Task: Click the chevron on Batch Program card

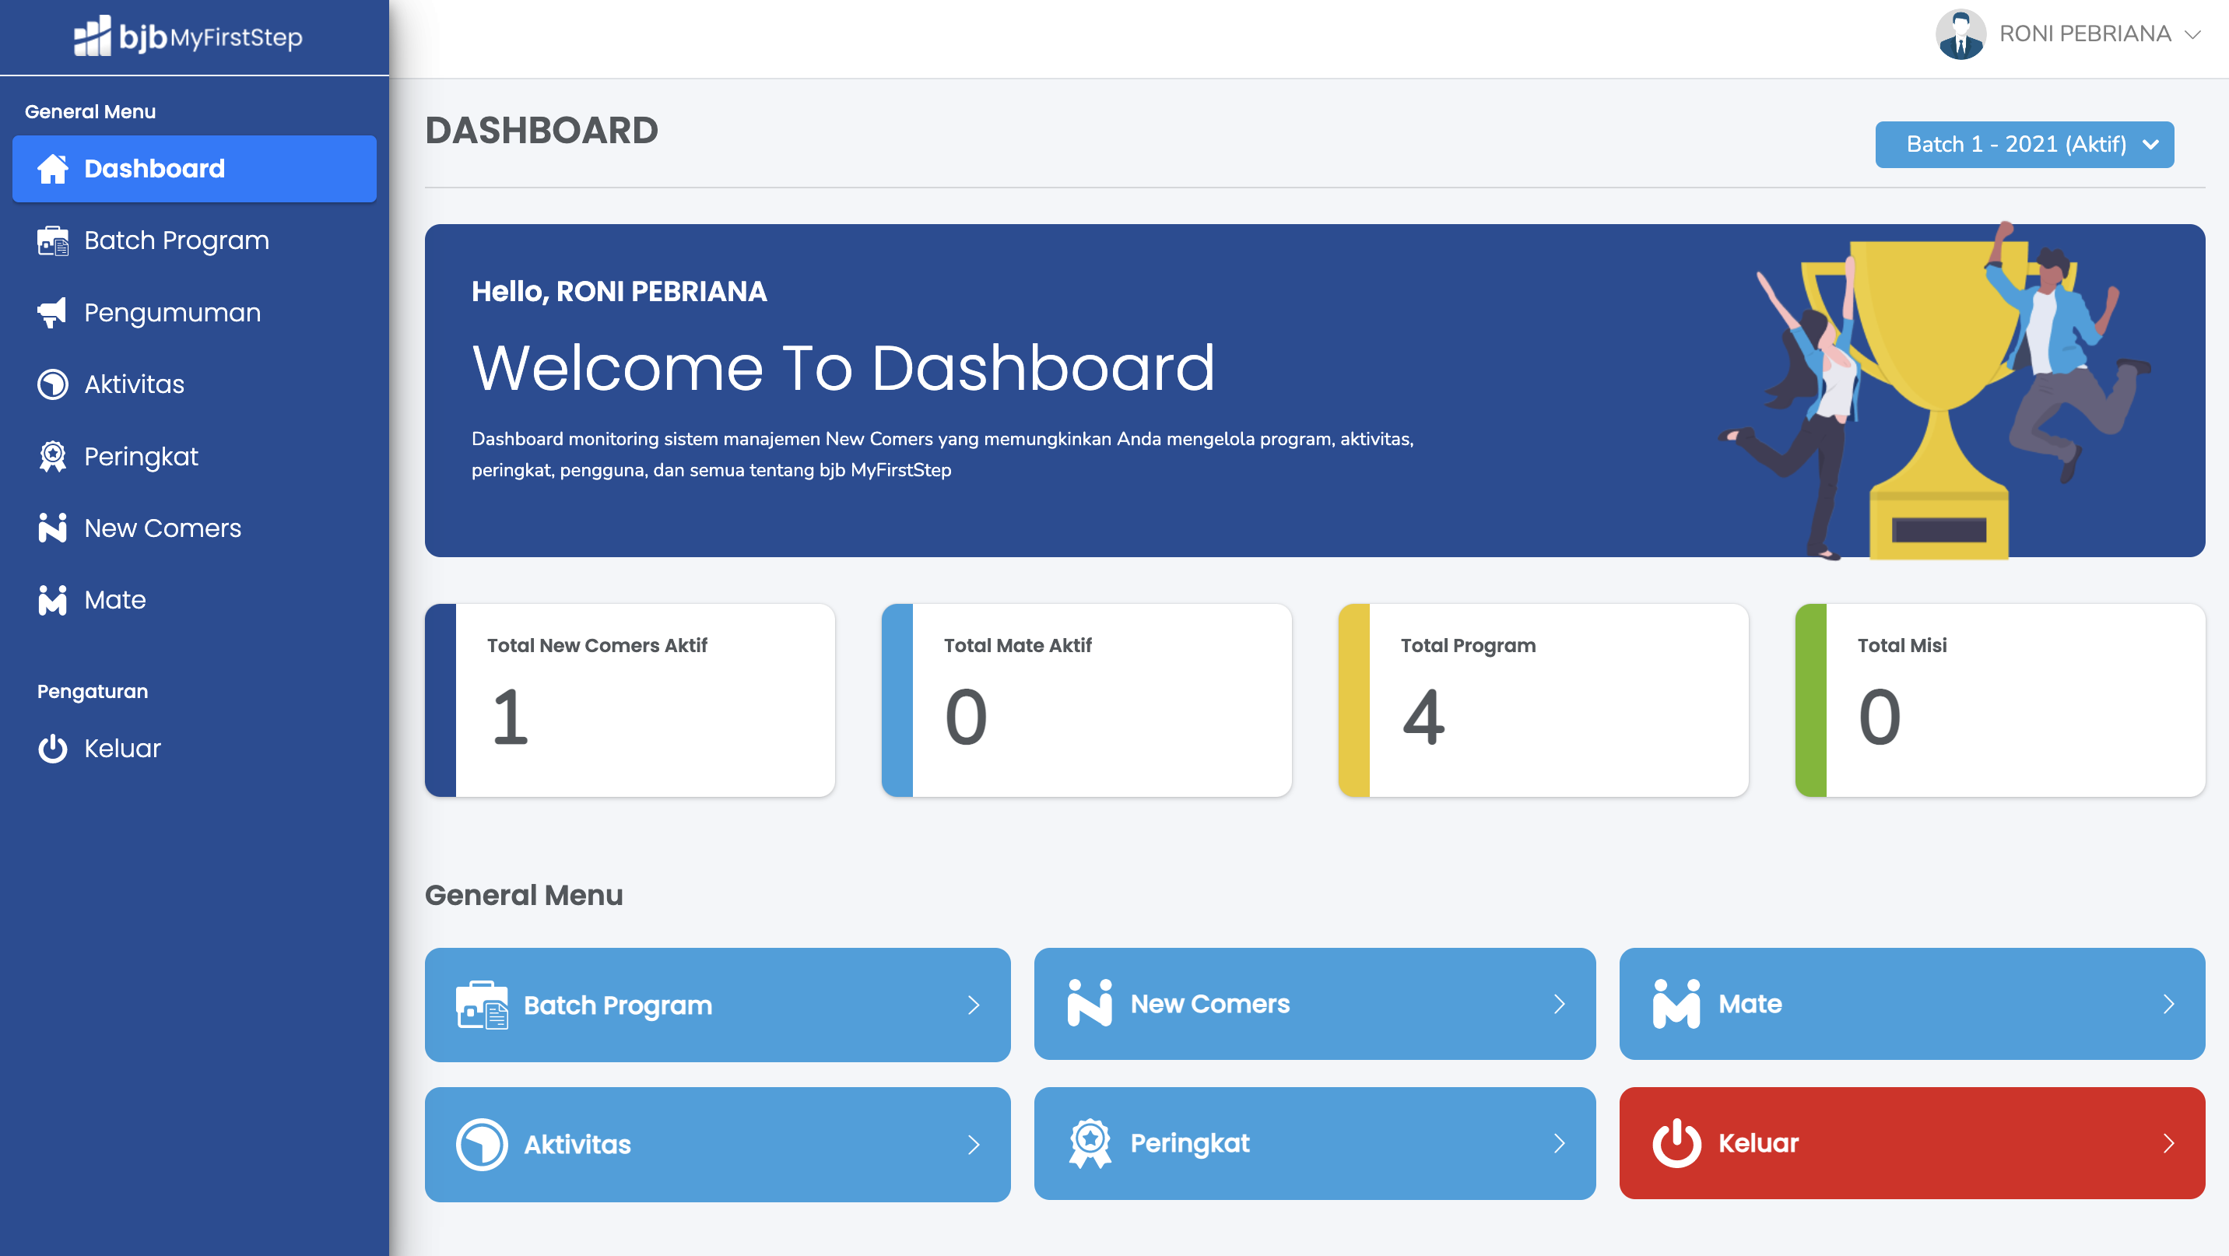Action: 974,1005
